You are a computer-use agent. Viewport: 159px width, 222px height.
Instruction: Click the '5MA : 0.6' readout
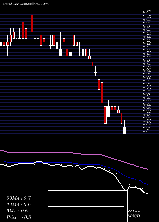pos(17,211)
